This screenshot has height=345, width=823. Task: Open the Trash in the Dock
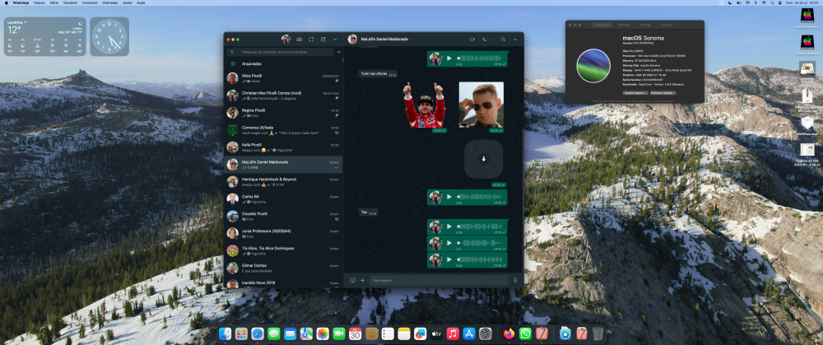click(x=597, y=333)
